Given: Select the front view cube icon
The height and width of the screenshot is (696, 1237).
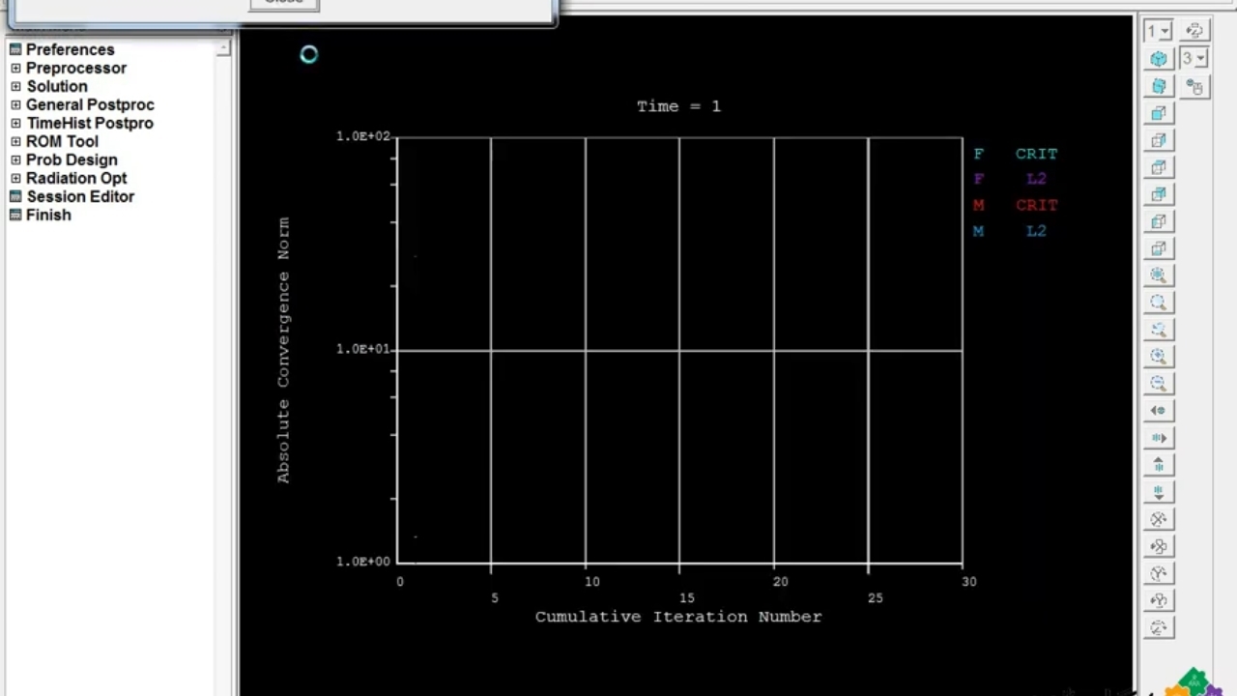Looking at the screenshot, I should (x=1159, y=113).
